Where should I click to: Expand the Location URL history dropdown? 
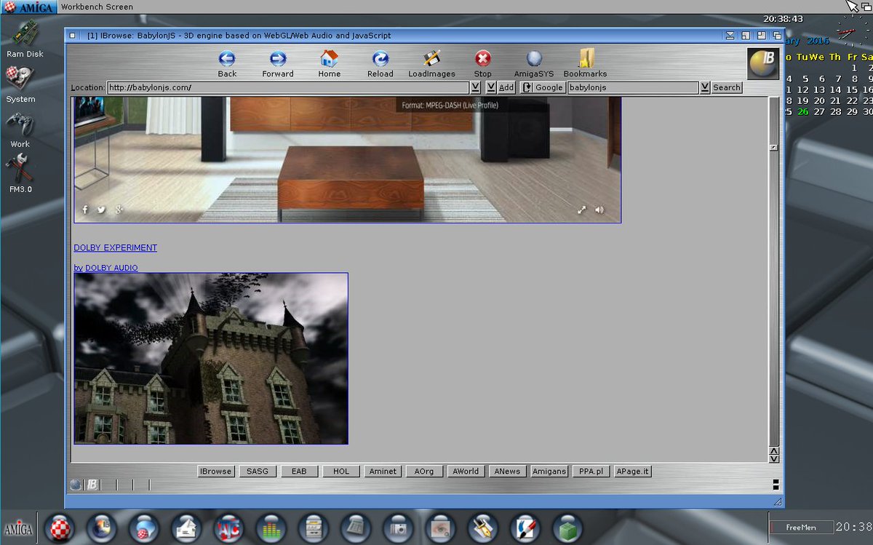(475, 87)
